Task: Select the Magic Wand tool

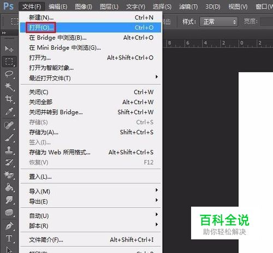Action: (9, 87)
